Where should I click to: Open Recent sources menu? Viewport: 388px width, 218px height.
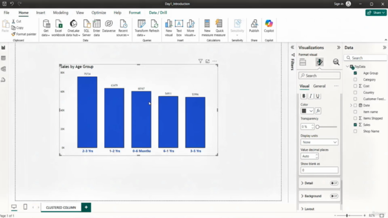tap(123, 28)
